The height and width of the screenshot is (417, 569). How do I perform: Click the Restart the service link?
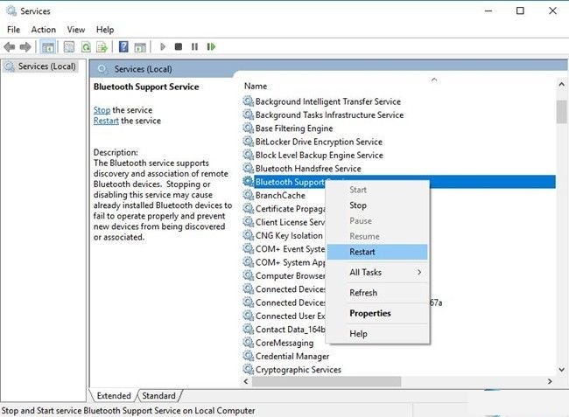click(x=106, y=121)
